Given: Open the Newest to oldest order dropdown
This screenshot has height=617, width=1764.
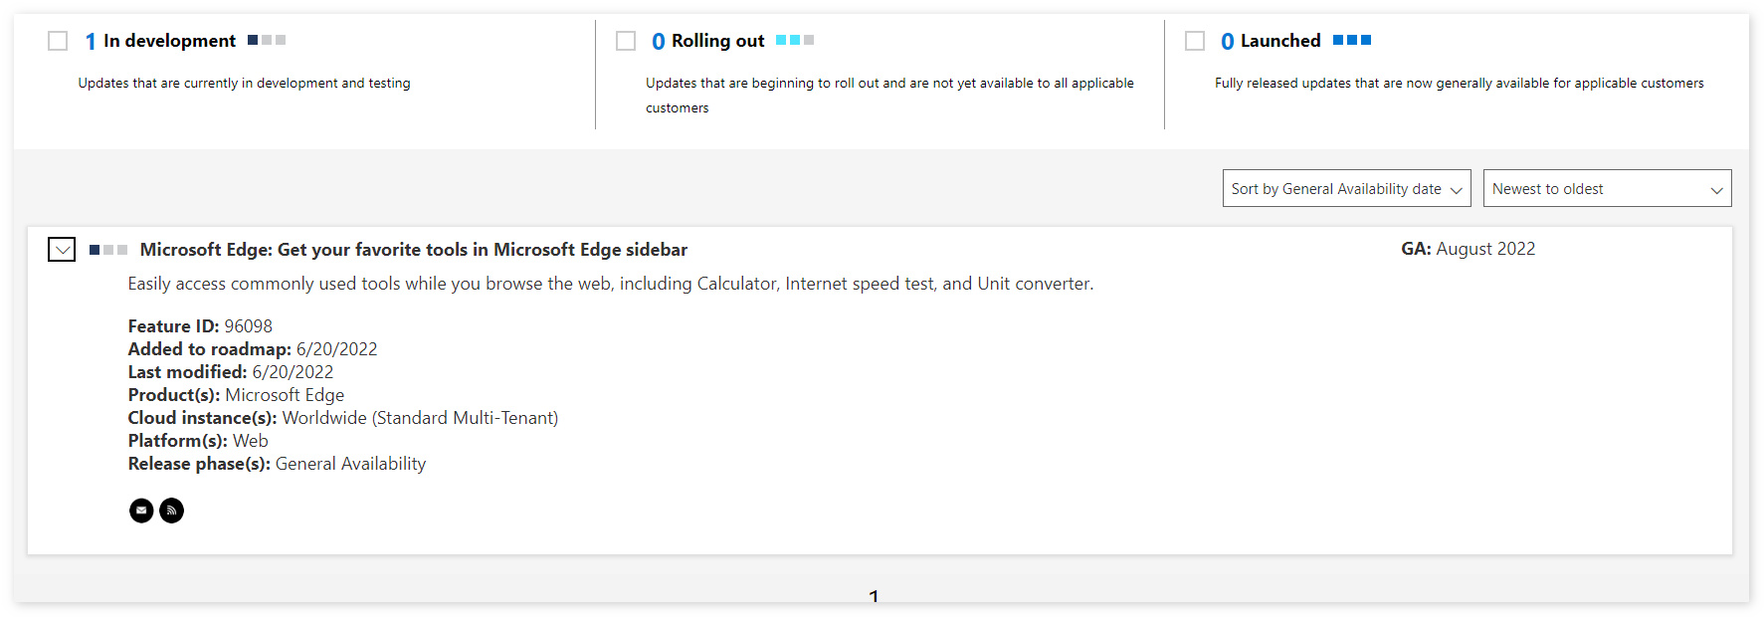Looking at the screenshot, I should point(1607,189).
